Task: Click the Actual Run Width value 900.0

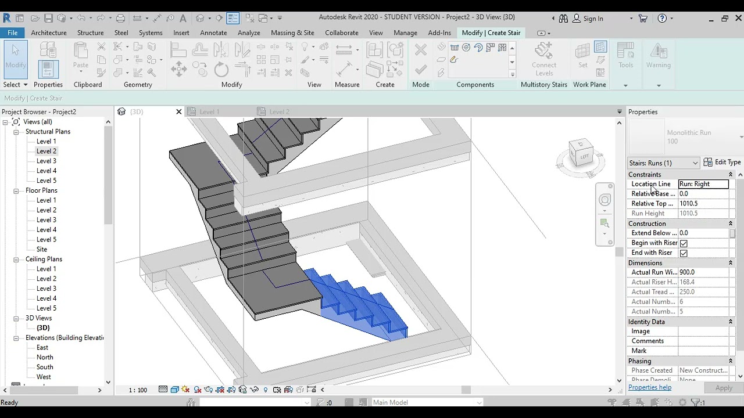Action: tap(703, 272)
